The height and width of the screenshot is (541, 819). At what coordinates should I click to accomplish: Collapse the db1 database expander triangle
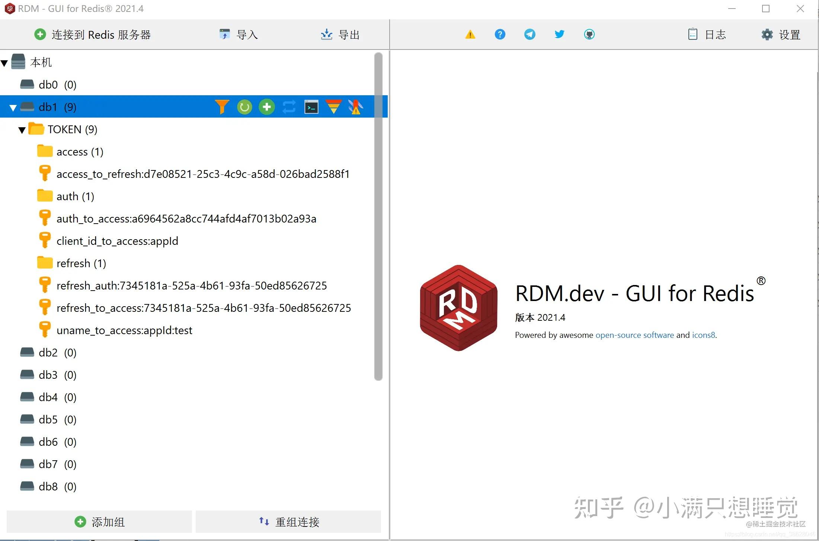click(12, 107)
